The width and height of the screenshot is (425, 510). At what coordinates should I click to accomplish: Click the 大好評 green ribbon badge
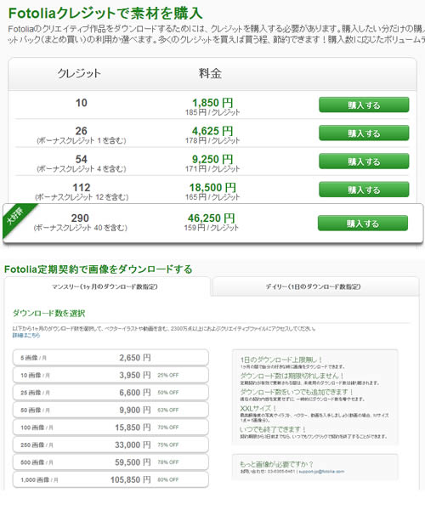(x=16, y=218)
